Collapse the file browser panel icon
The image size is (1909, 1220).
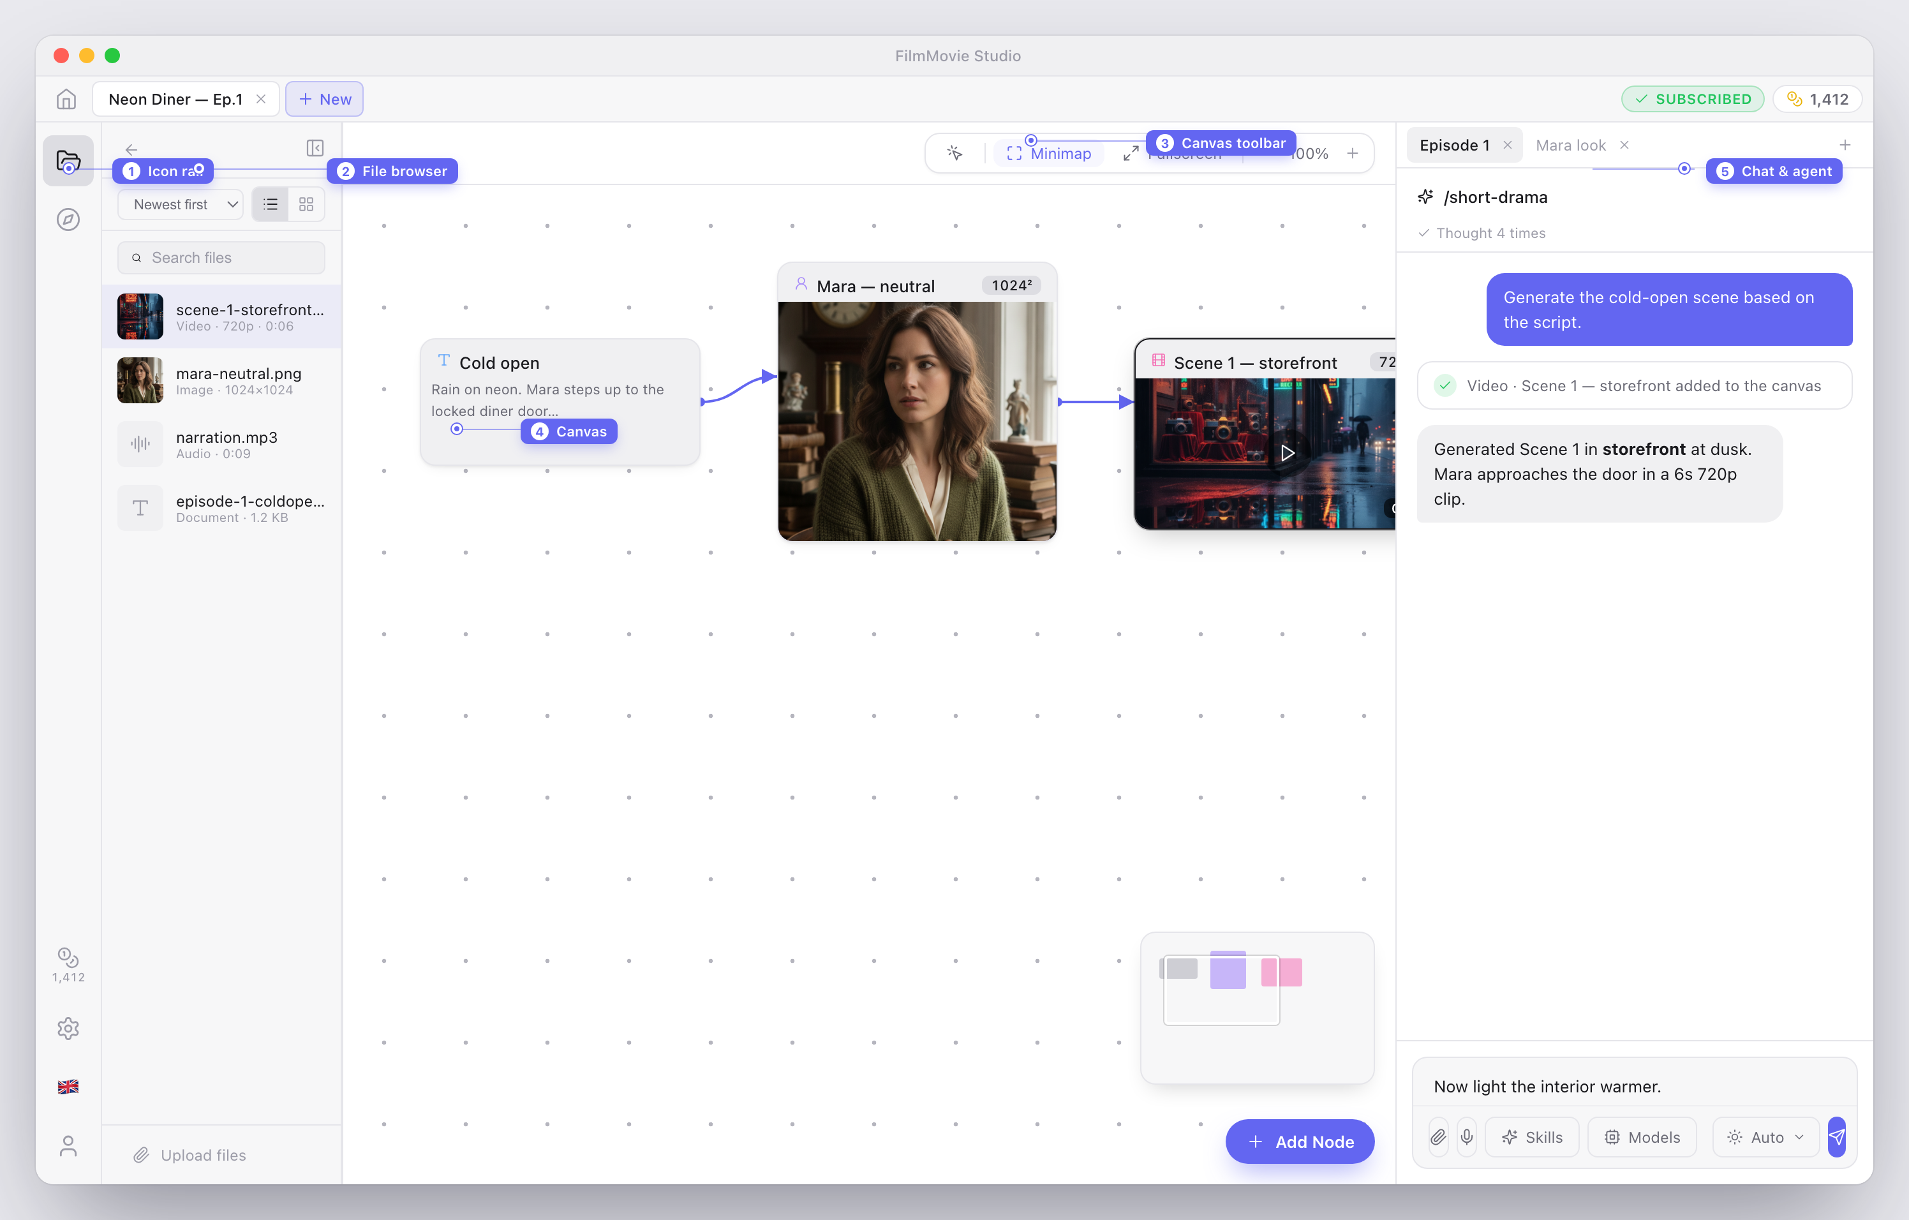(315, 148)
